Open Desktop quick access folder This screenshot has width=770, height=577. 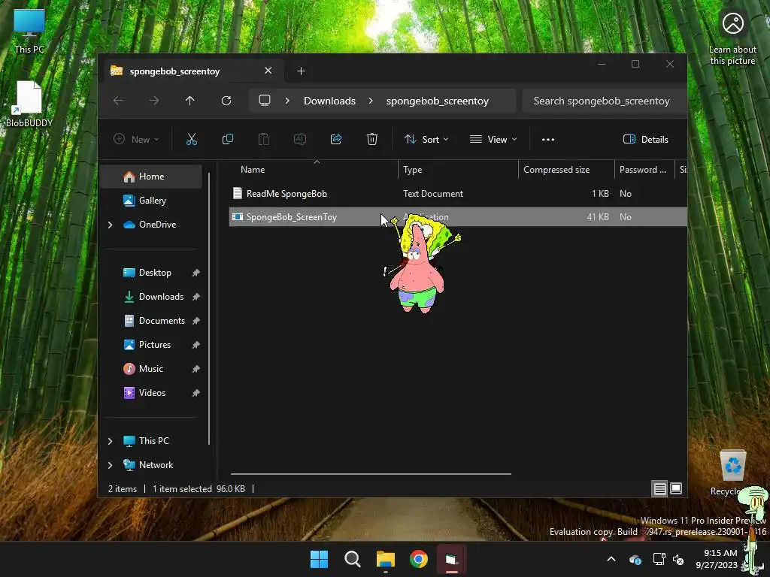click(155, 273)
